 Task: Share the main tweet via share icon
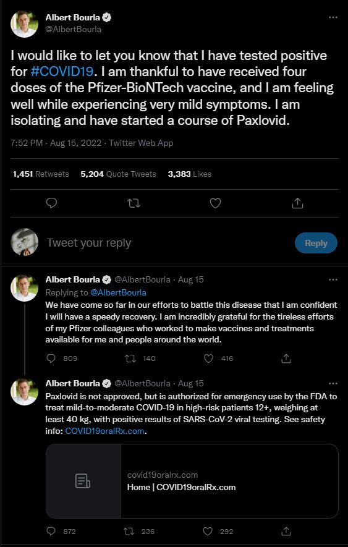click(x=297, y=203)
